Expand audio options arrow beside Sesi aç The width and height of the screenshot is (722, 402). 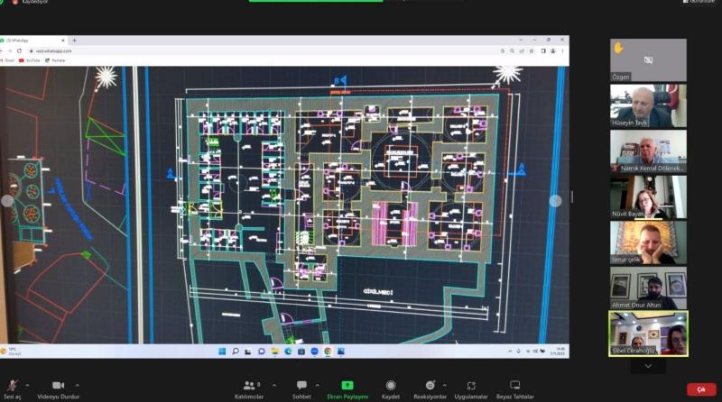pos(27,385)
